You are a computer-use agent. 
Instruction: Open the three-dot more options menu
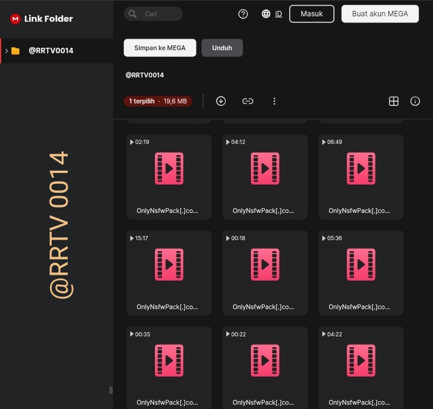(274, 101)
